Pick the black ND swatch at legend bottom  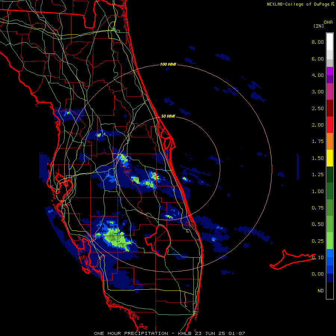tap(330, 290)
